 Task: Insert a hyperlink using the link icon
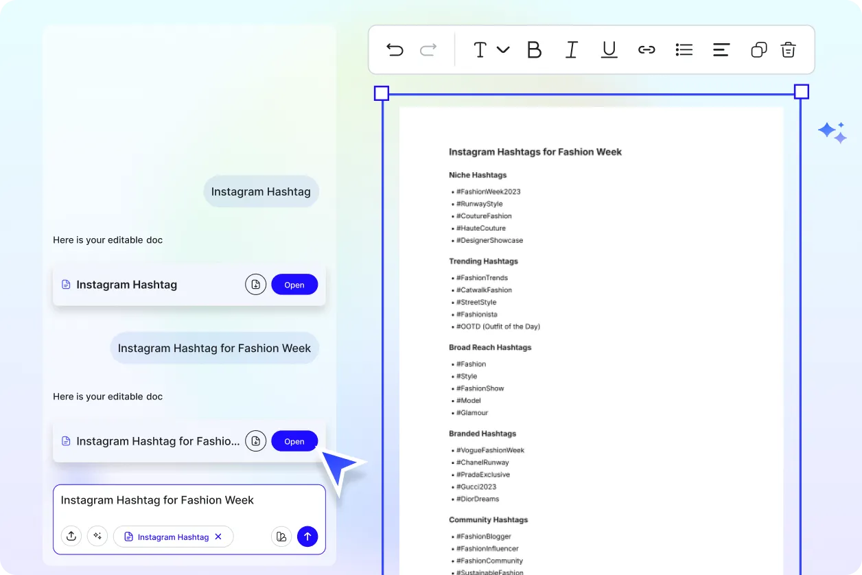(646, 49)
